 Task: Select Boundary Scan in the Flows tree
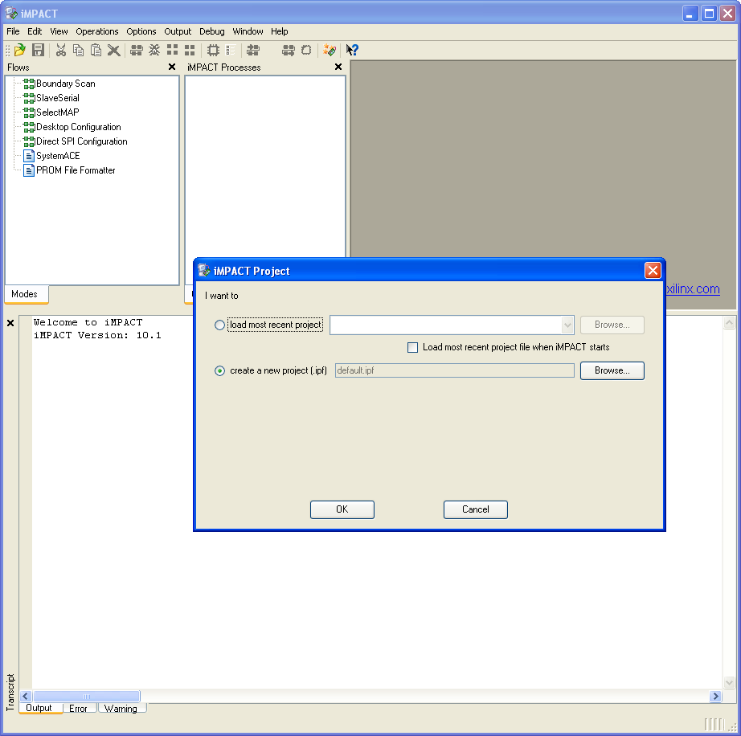[66, 84]
